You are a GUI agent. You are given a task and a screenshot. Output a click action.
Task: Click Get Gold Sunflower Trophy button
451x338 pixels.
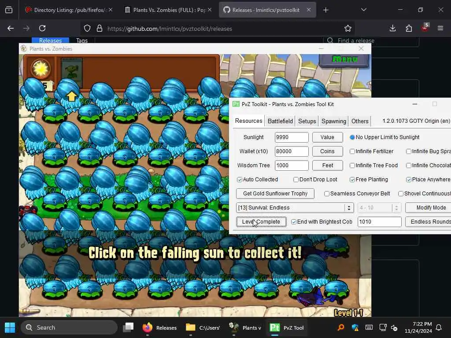click(275, 194)
